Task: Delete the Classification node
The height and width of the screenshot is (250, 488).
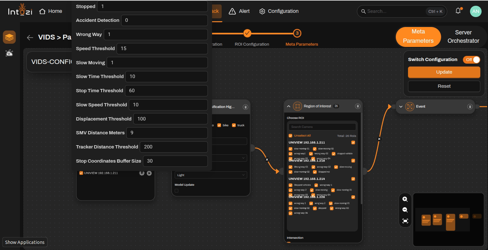Action: 245,107
